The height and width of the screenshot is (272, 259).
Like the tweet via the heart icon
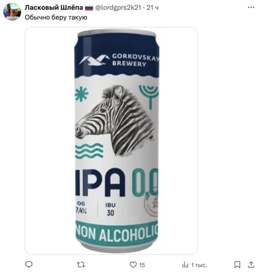[x=133, y=265]
